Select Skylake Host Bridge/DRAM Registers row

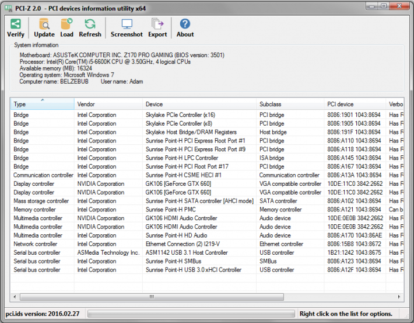(207, 132)
